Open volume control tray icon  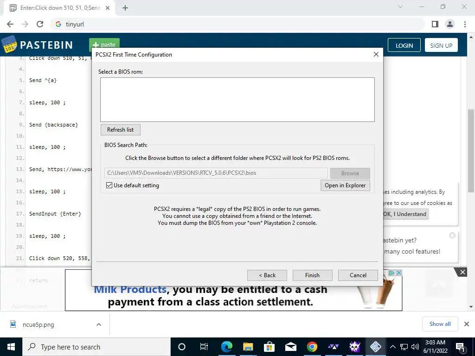415,347
